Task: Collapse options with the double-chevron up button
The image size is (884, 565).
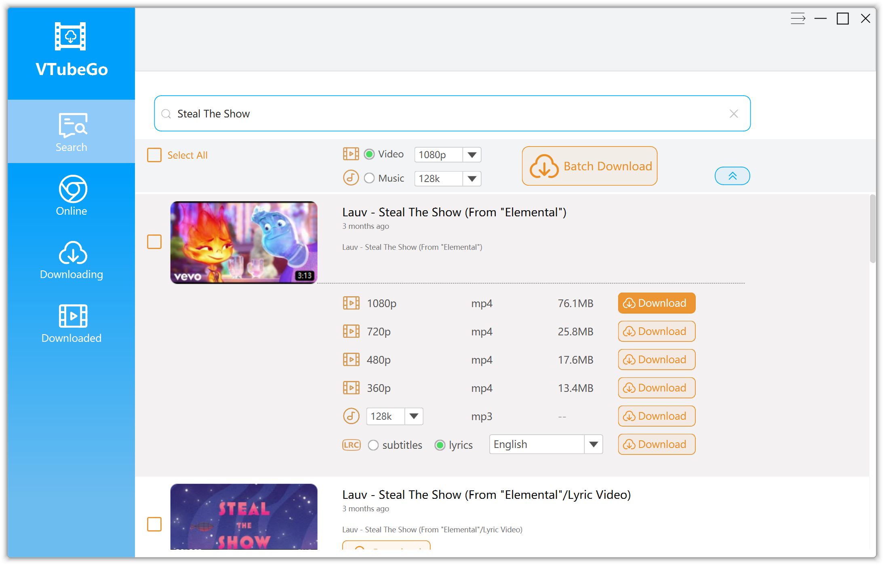Action: coord(732,176)
